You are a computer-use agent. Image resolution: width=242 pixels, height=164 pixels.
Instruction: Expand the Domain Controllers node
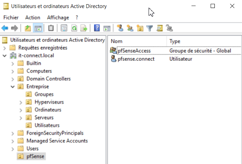(13, 79)
